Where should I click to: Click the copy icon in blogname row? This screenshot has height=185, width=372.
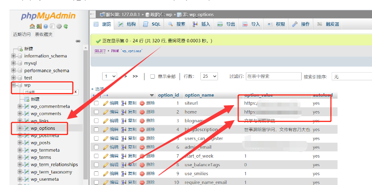pyautogui.click(x=124, y=121)
